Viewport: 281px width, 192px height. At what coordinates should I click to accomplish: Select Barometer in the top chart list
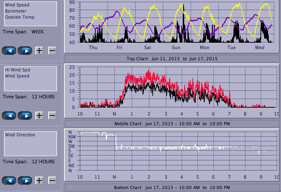[x=15, y=11]
